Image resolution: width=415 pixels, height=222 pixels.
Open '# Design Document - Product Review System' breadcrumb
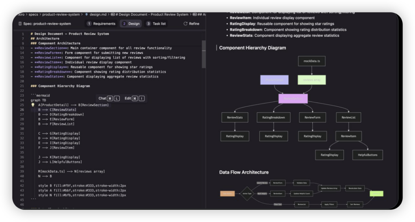tap(152, 15)
